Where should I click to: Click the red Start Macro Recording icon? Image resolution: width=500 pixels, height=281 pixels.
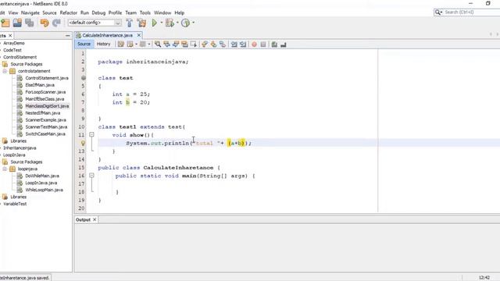pyautogui.click(x=254, y=44)
